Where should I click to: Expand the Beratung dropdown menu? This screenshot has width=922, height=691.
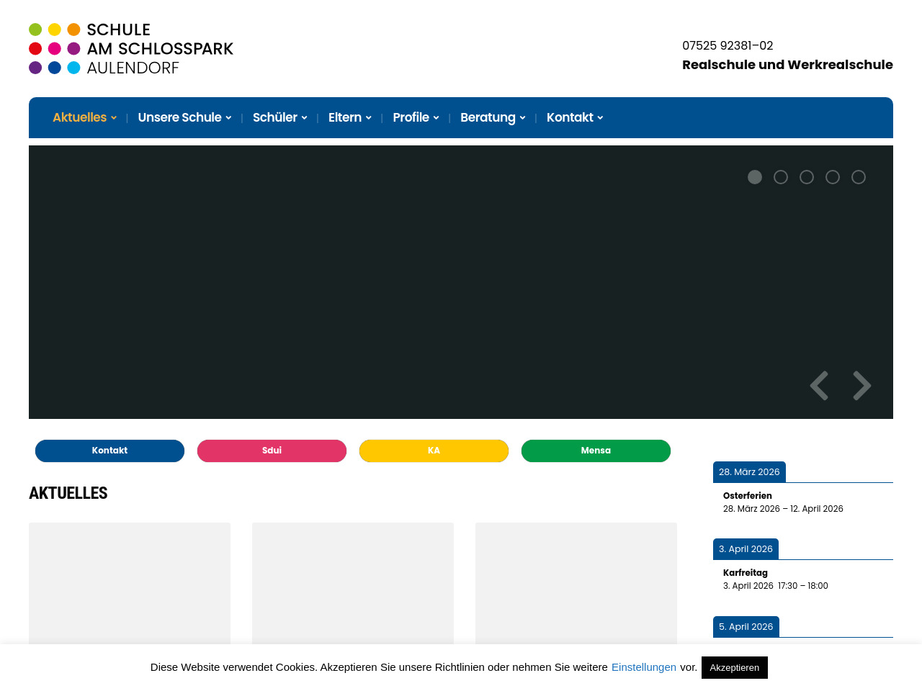click(x=493, y=117)
